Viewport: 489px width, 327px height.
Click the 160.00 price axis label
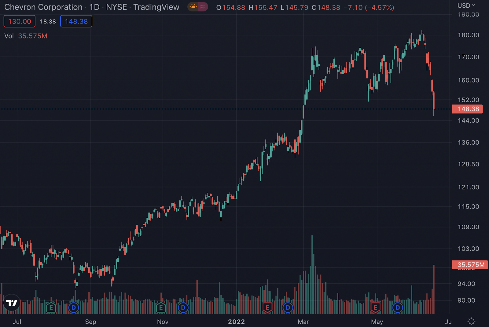[468, 80]
